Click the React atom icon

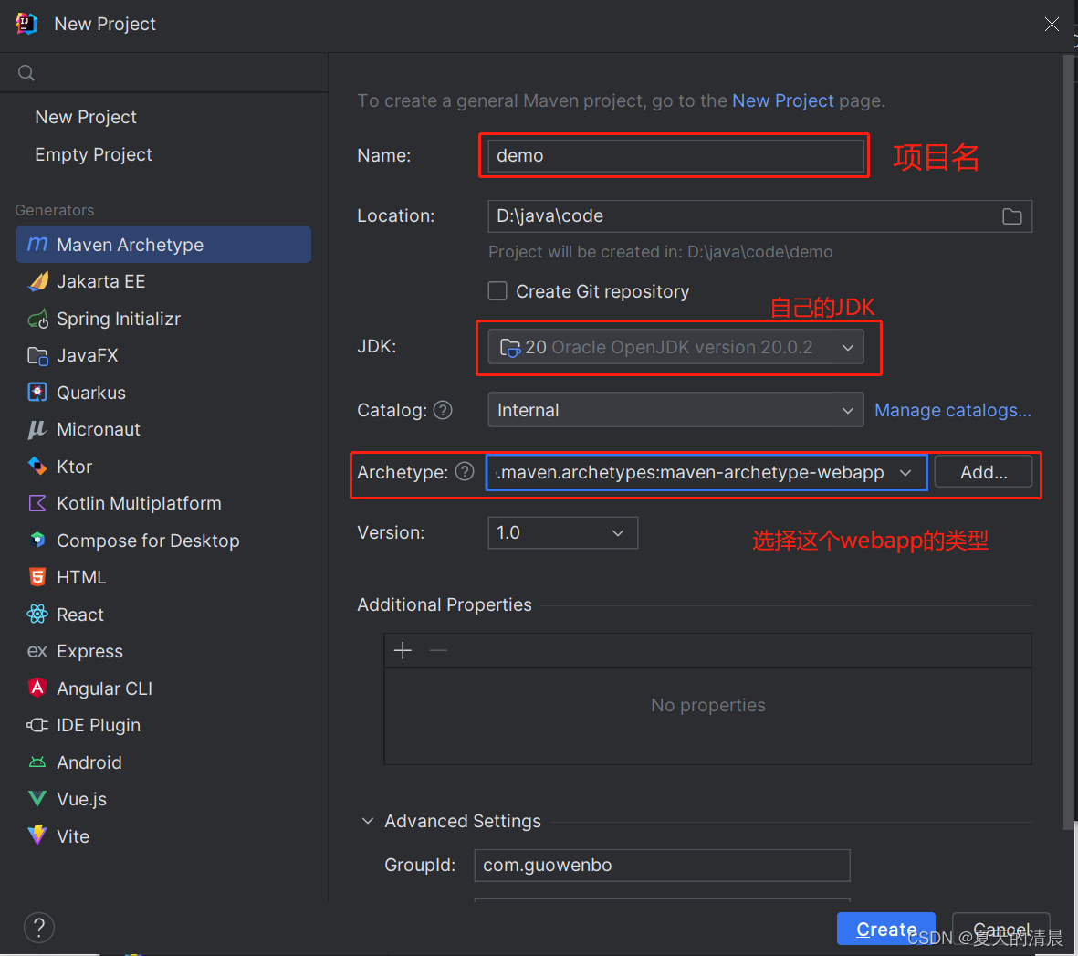[37, 615]
